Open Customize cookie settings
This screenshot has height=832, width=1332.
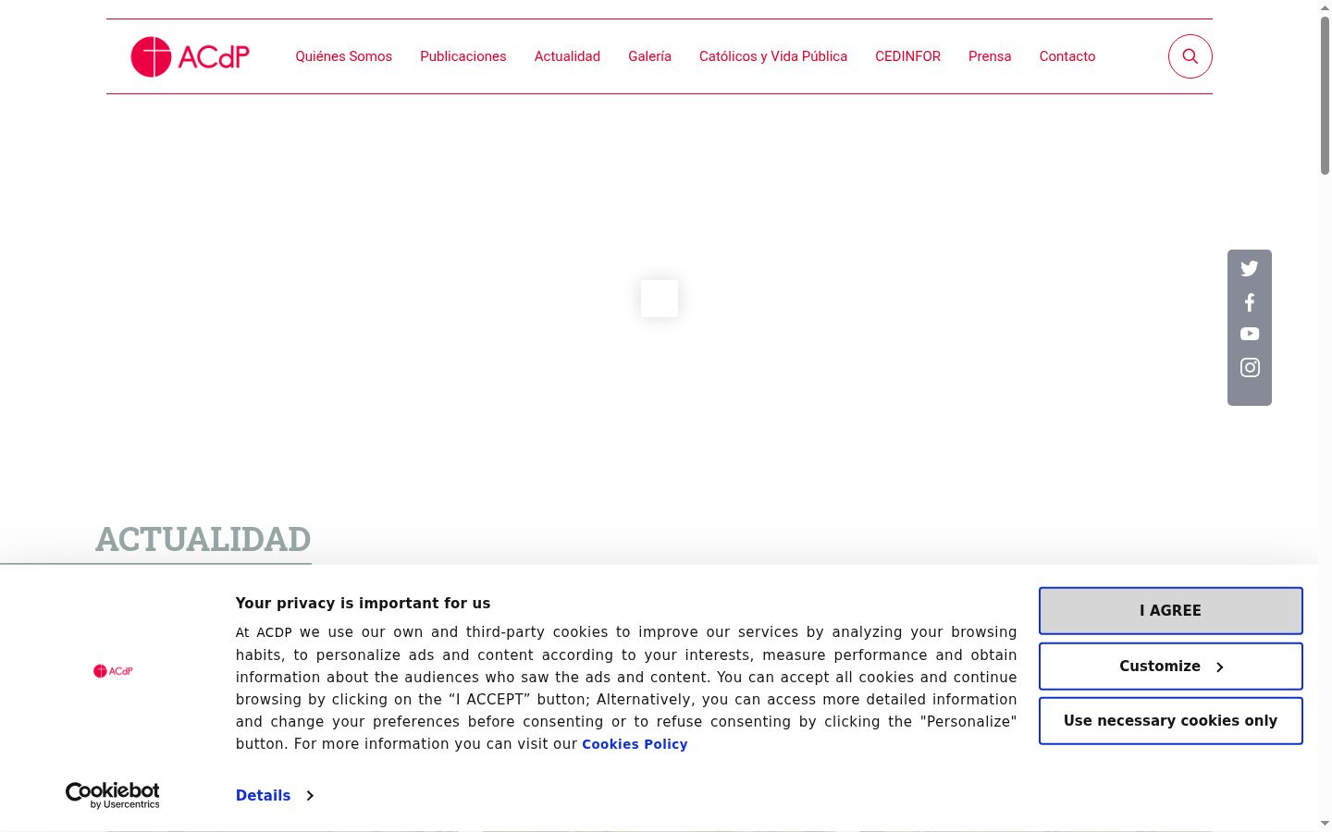[x=1171, y=667]
